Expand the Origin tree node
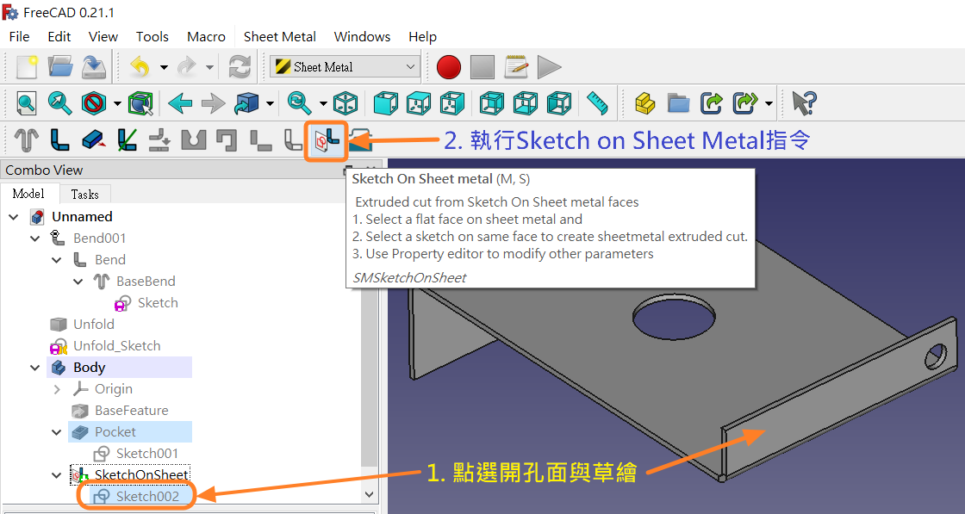This screenshot has width=965, height=514. click(57, 389)
